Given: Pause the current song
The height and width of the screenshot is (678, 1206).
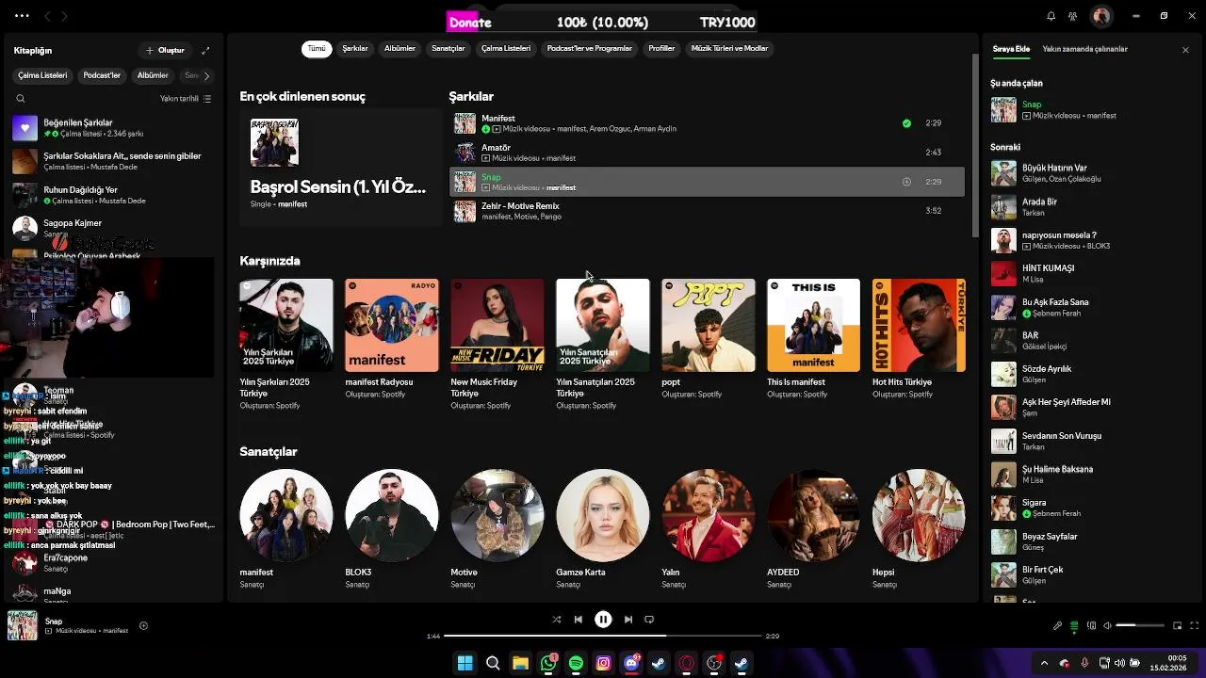Looking at the screenshot, I should pyautogui.click(x=603, y=620).
